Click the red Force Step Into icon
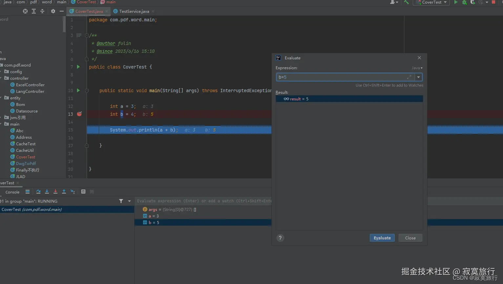Viewport: 503px width, 284px height. pyautogui.click(x=55, y=192)
